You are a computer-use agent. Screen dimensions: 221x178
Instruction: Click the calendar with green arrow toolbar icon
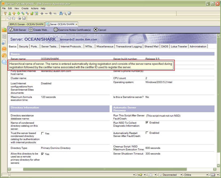pos(36,14)
